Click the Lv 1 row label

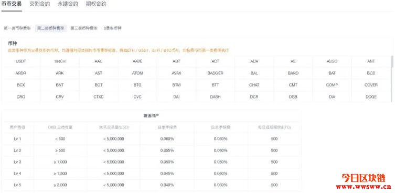[x=17, y=139]
